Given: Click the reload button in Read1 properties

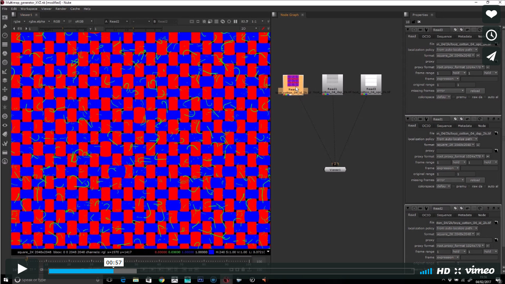Looking at the screenshot, I should coord(475,180).
